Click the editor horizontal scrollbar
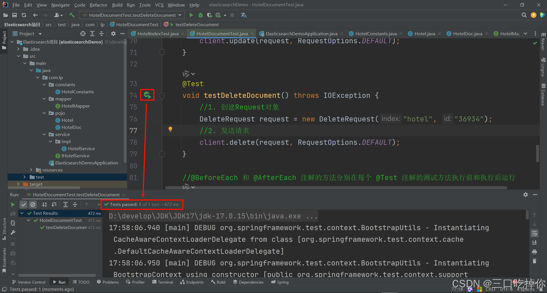This screenshot has height=293, width=547. (x=336, y=188)
